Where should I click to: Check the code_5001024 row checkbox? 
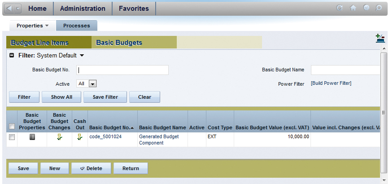tap(12, 137)
